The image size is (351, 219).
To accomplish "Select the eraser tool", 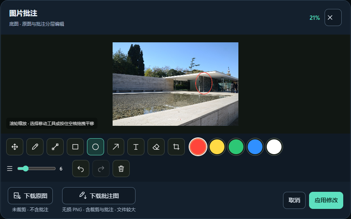I will coord(156,147).
